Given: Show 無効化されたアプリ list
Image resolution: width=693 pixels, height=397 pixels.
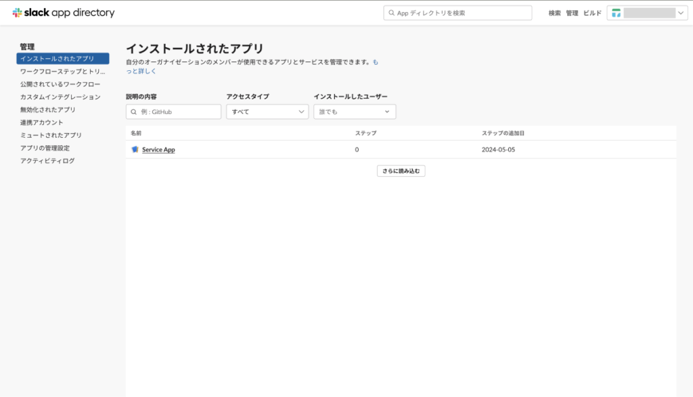Looking at the screenshot, I should tap(48, 109).
